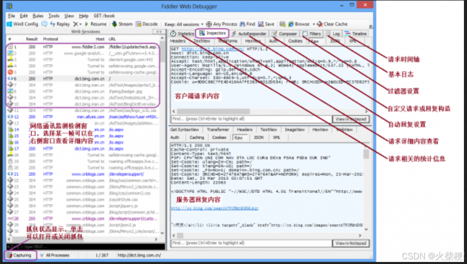
Task: Click the request Find text field
Action: coord(251,119)
